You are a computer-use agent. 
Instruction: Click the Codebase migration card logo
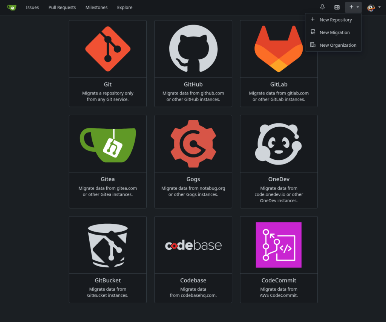coord(193,246)
